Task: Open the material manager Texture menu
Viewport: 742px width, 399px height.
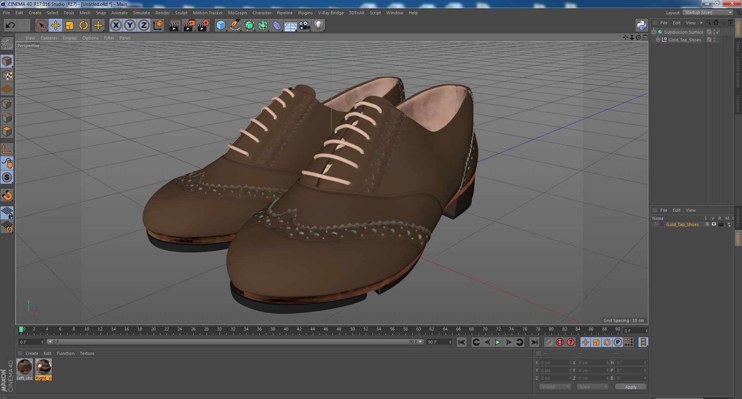Action: pyautogui.click(x=87, y=353)
